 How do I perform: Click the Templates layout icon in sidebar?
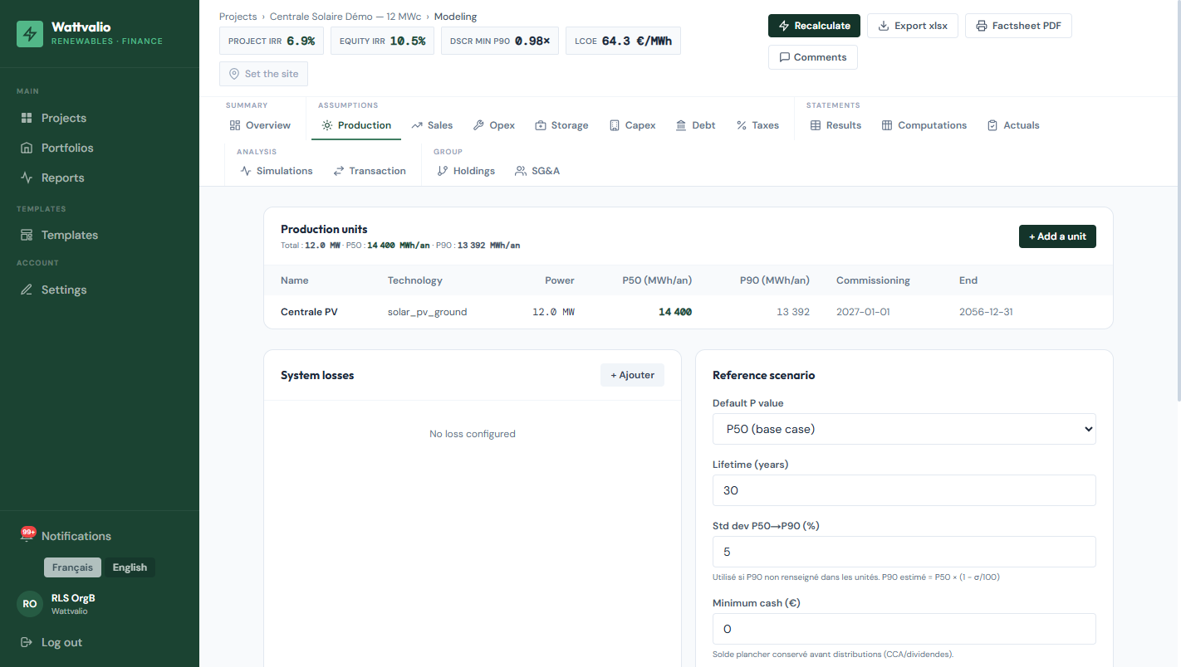[27, 235]
